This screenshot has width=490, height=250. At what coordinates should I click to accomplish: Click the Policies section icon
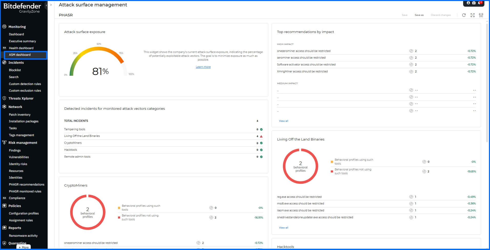(x=4, y=205)
